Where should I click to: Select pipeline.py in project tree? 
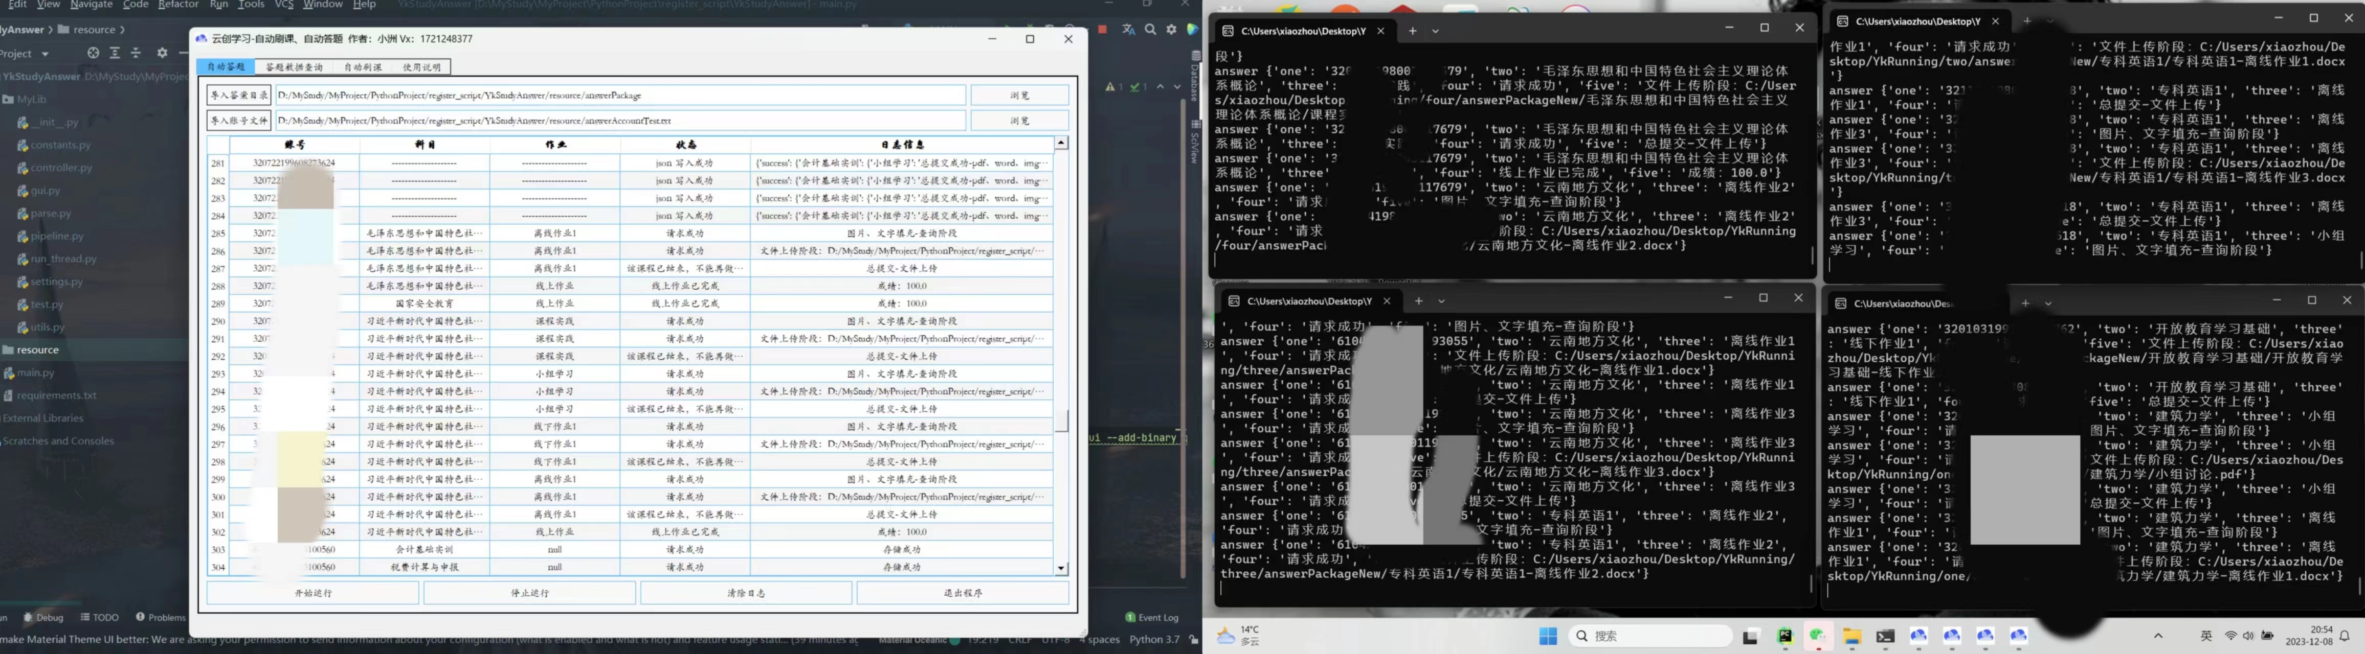(x=57, y=236)
